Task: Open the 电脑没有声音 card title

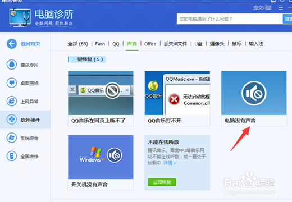Action: coord(240,121)
